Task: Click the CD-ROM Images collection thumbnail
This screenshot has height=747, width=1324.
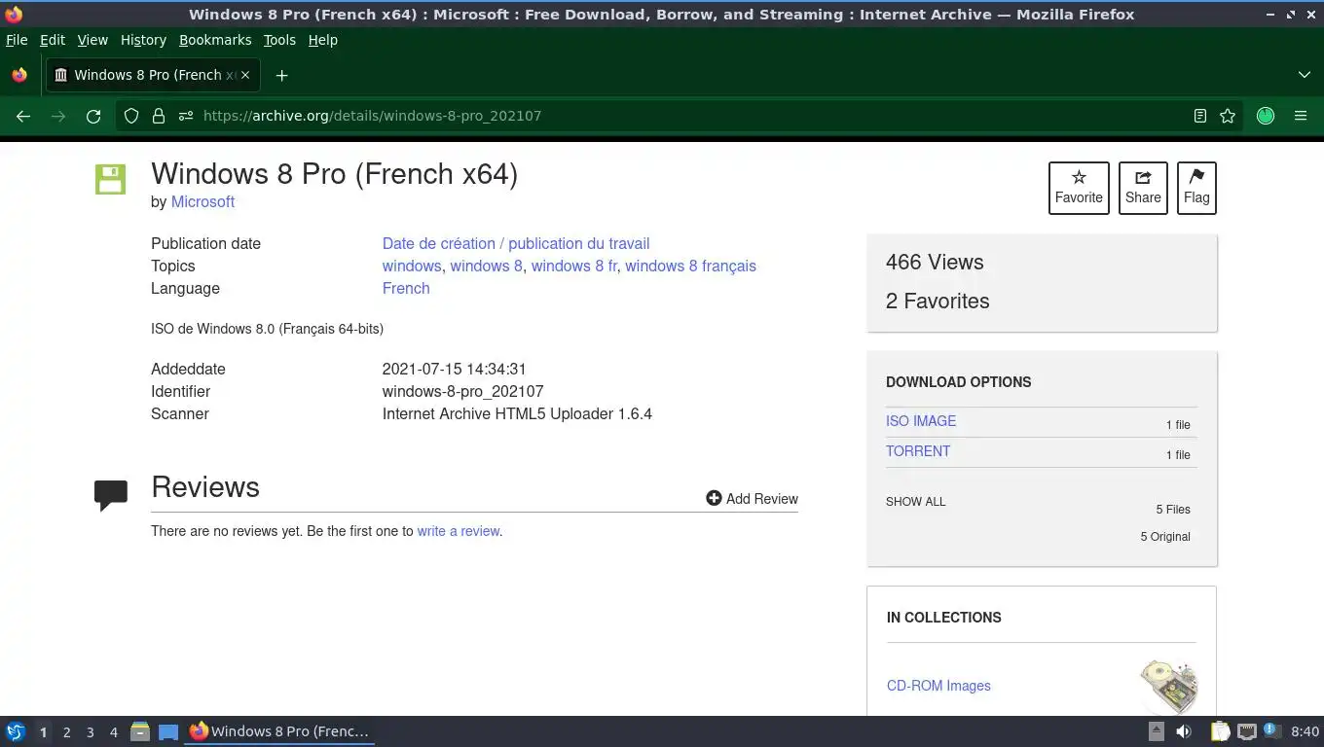Action: pos(1168,686)
